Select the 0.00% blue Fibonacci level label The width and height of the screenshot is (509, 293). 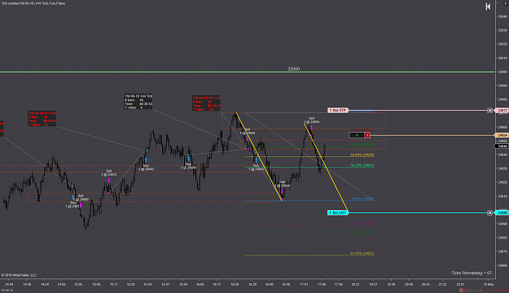pos(363,199)
